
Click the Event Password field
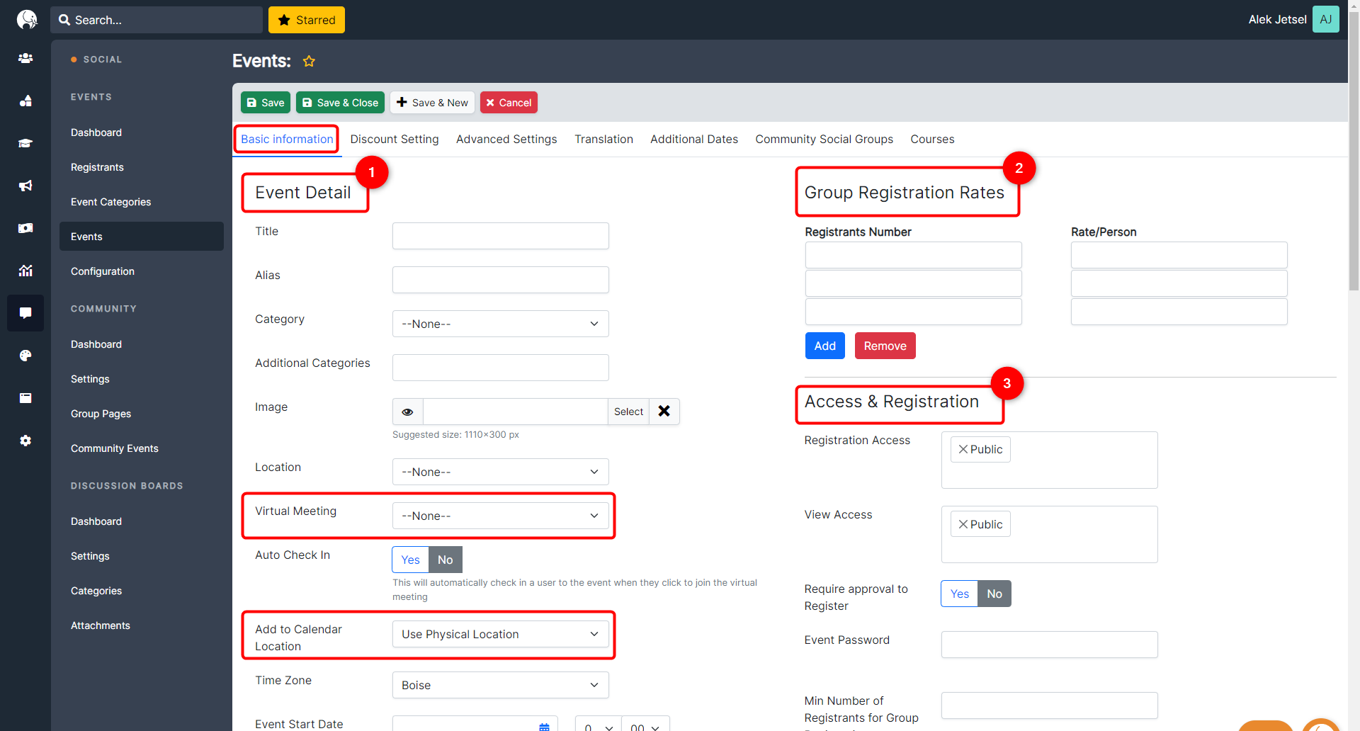click(1049, 645)
